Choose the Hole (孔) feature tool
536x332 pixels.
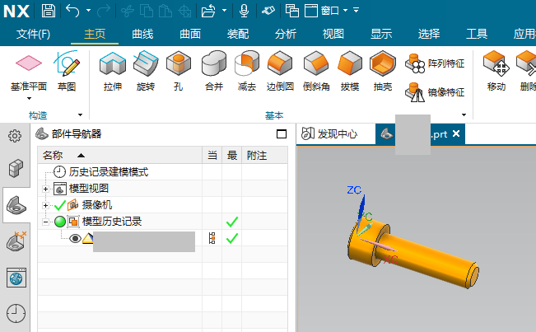[x=178, y=64]
